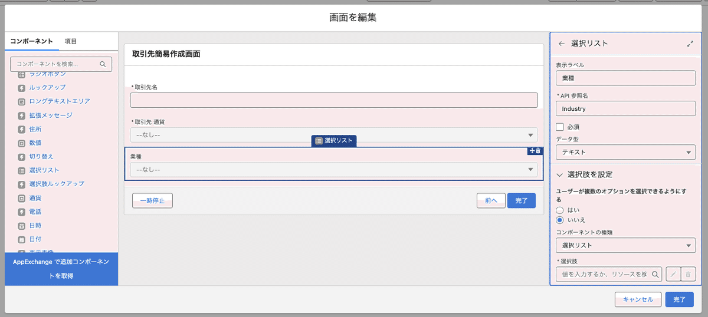Open AppExchange で追加コンポーネントを取得 link
The image size is (708, 317).
pyautogui.click(x=61, y=268)
